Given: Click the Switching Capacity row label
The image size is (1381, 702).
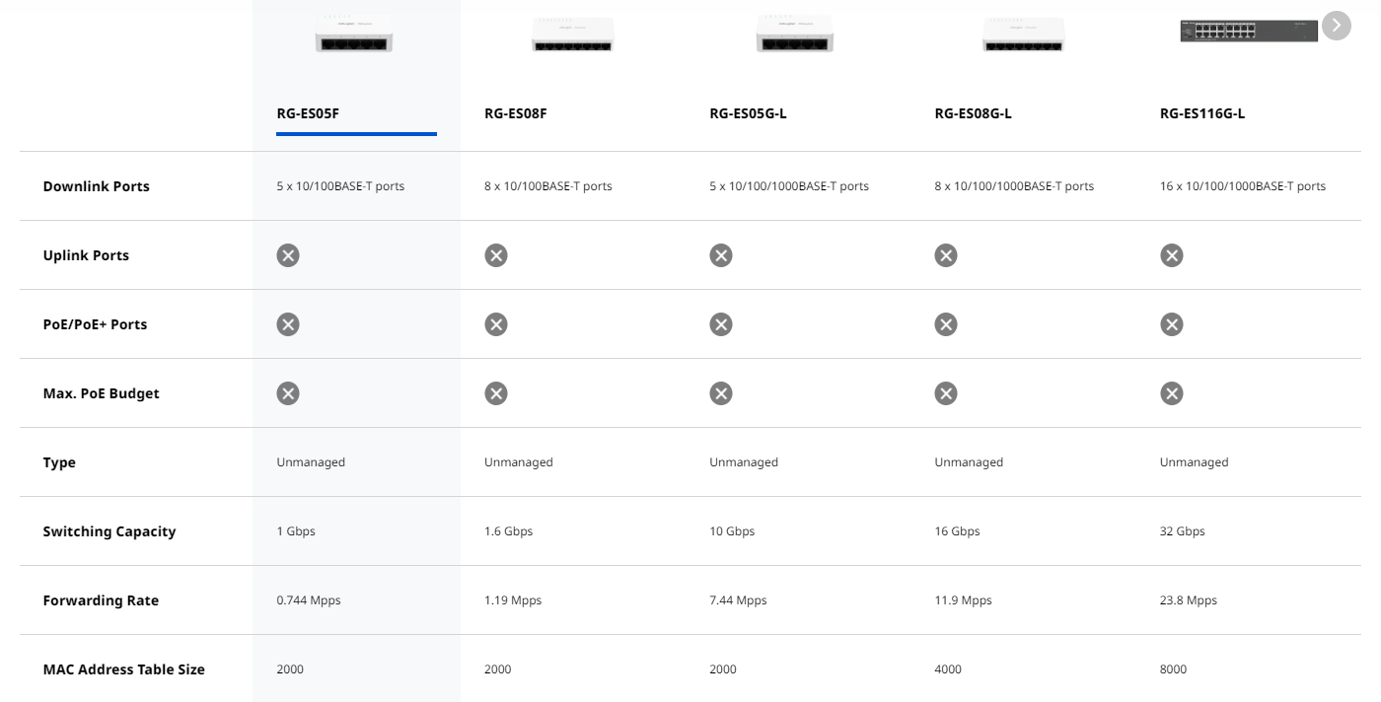Looking at the screenshot, I should coord(109,531).
